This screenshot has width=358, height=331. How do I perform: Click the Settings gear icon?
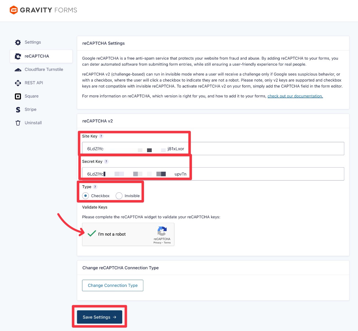pyautogui.click(x=18, y=42)
